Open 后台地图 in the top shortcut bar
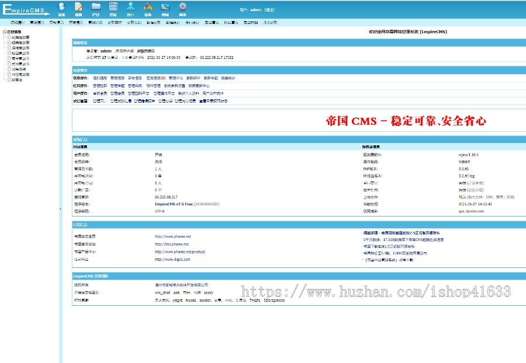The image size is (526, 363). click(251, 22)
